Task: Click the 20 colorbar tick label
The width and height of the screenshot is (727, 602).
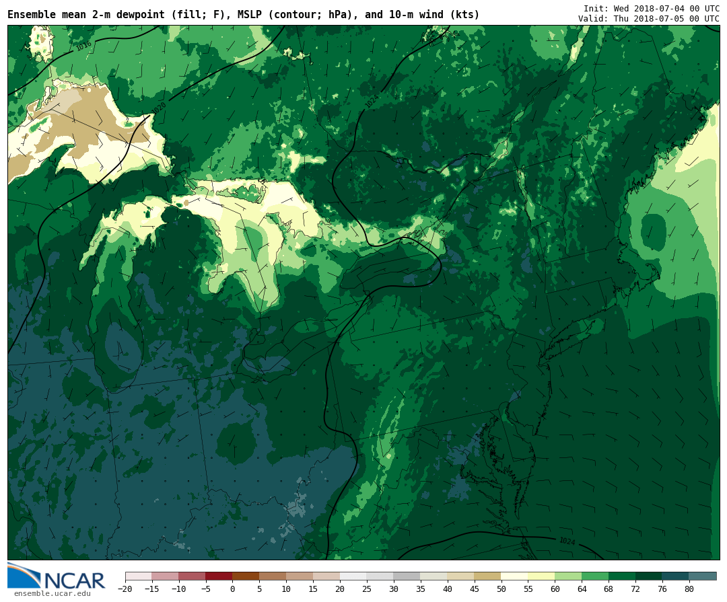Action: click(x=340, y=589)
